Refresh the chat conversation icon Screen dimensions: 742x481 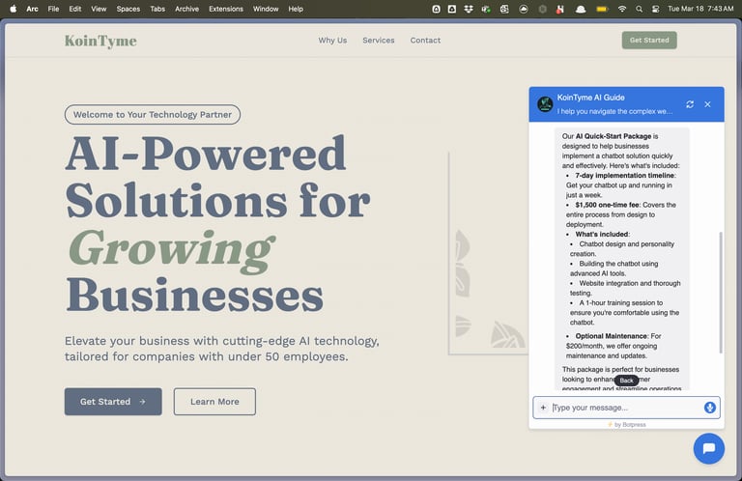coord(690,104)
